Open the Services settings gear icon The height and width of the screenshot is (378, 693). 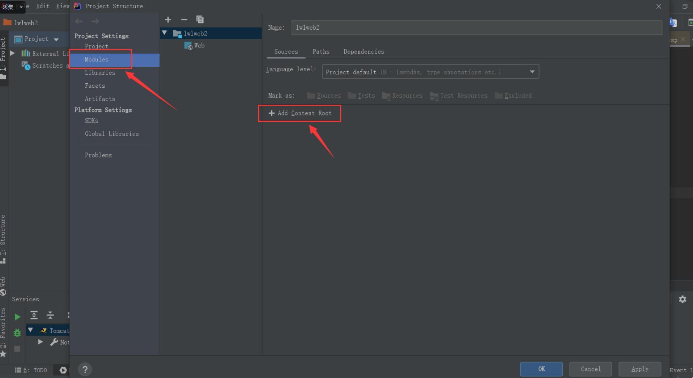[x=683, y=299]
